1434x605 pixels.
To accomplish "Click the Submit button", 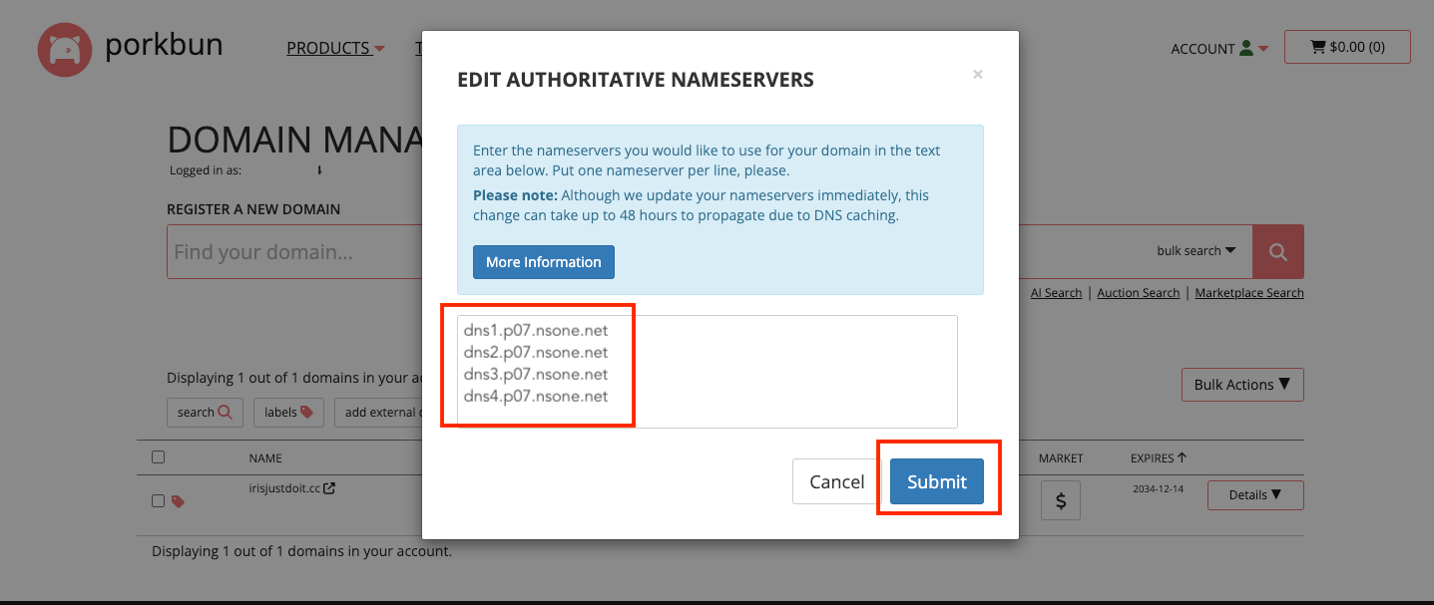I will [936, 481].
